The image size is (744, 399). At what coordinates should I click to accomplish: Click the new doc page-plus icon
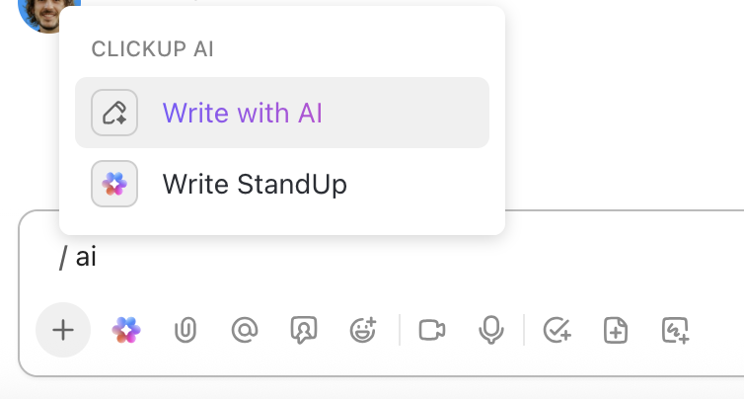pyautogui.click(x=616, y=330)
